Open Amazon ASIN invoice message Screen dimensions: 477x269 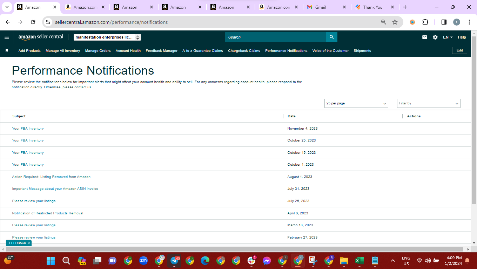(x=55, y=189)
